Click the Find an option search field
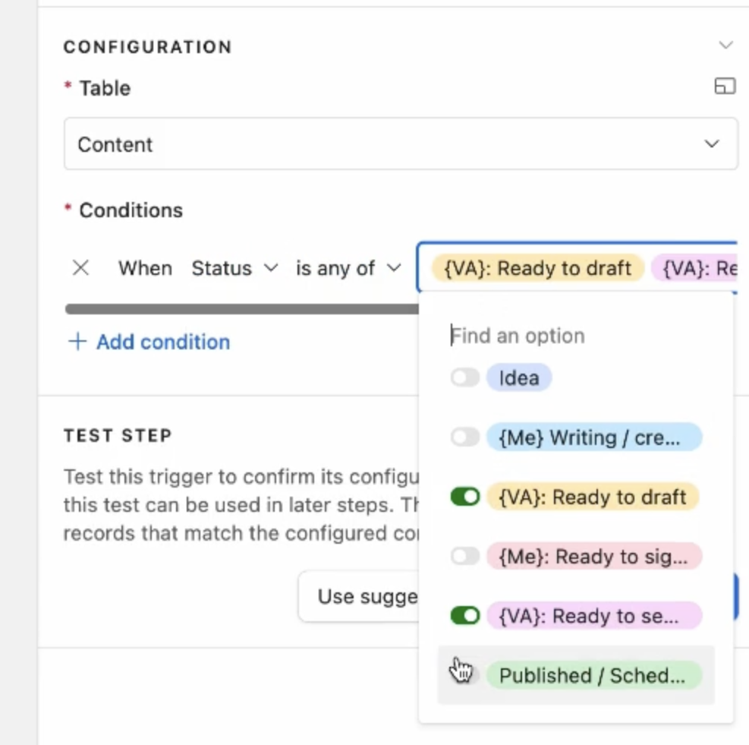 click(x=577, y=336)
